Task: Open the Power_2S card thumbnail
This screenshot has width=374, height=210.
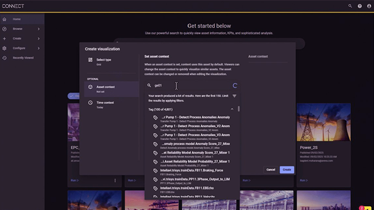Action: tap(324, 122)
